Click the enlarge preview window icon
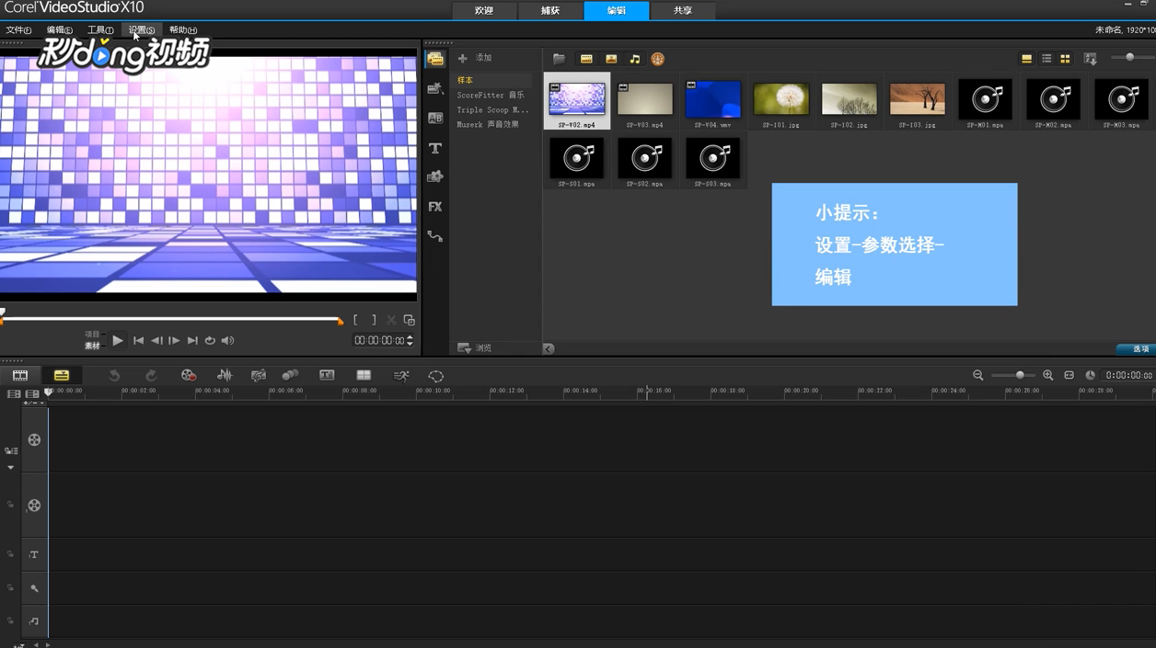 [x=410, y=320]
